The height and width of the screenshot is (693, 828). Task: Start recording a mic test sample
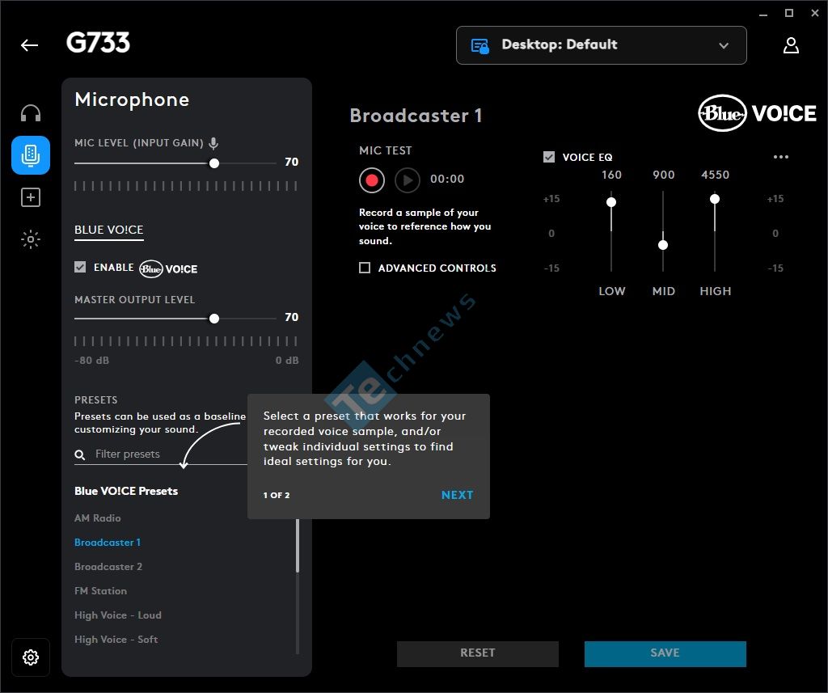(372, 180)
